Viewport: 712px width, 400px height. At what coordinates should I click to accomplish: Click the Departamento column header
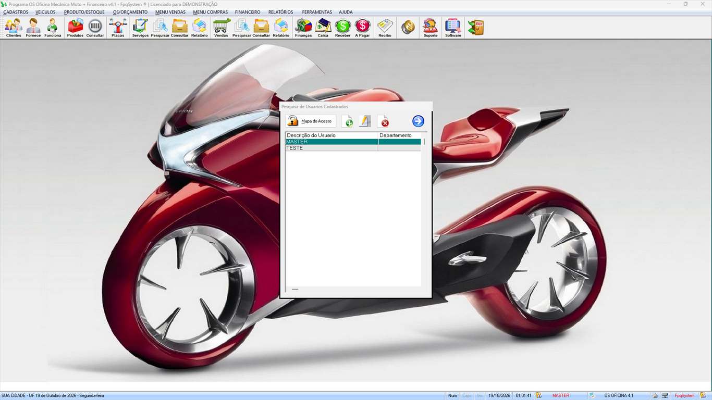tap(399, 135)
